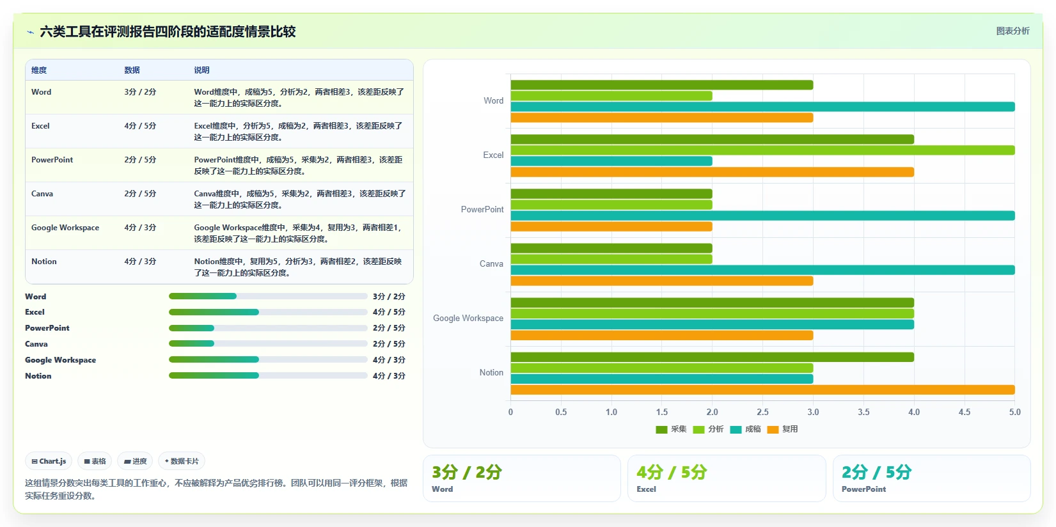The height and width of the screenshot is (527, 1056).
Task: Click the dark green 采集 bar for Google Workspace
Action: coord(712,303)
